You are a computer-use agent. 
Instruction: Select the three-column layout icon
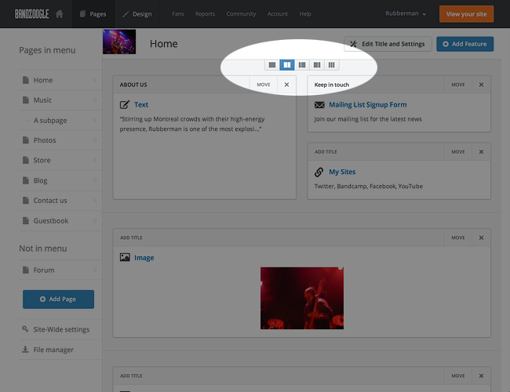[331, 65]
